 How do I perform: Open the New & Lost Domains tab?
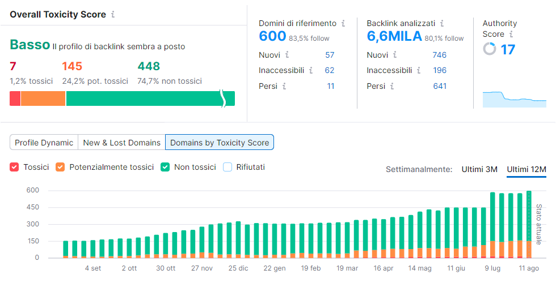pyautogui.click(x=121, y=143)
